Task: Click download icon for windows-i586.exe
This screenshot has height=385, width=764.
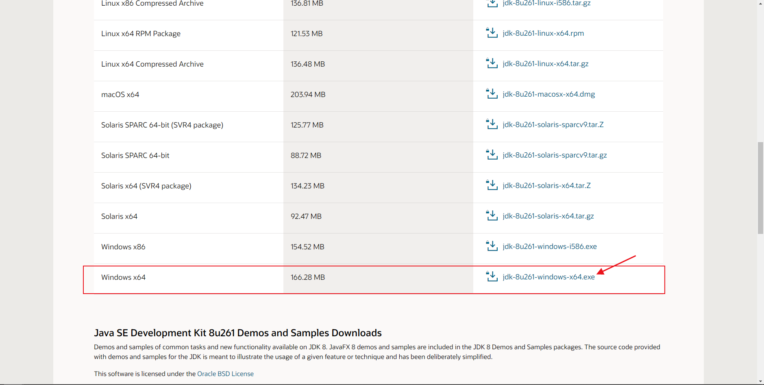Action: click(x=492, y=246)
